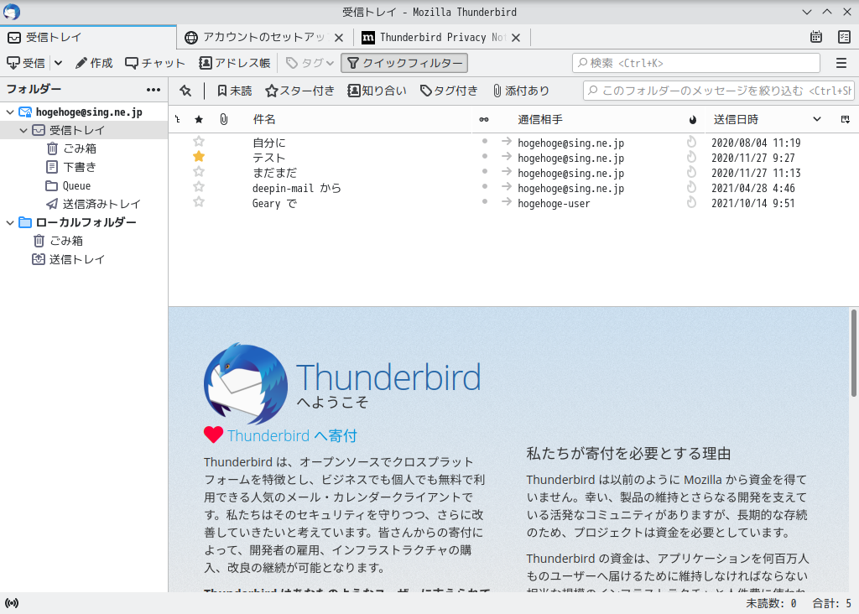Focus the folder message filter search box
Image resolution: width=859 pixels, height=614 pixels.
(x=721, y=91)
